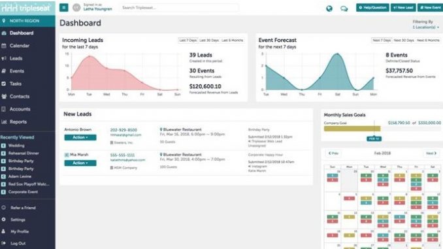Open the chat messages icon

[x=344, y=8]
